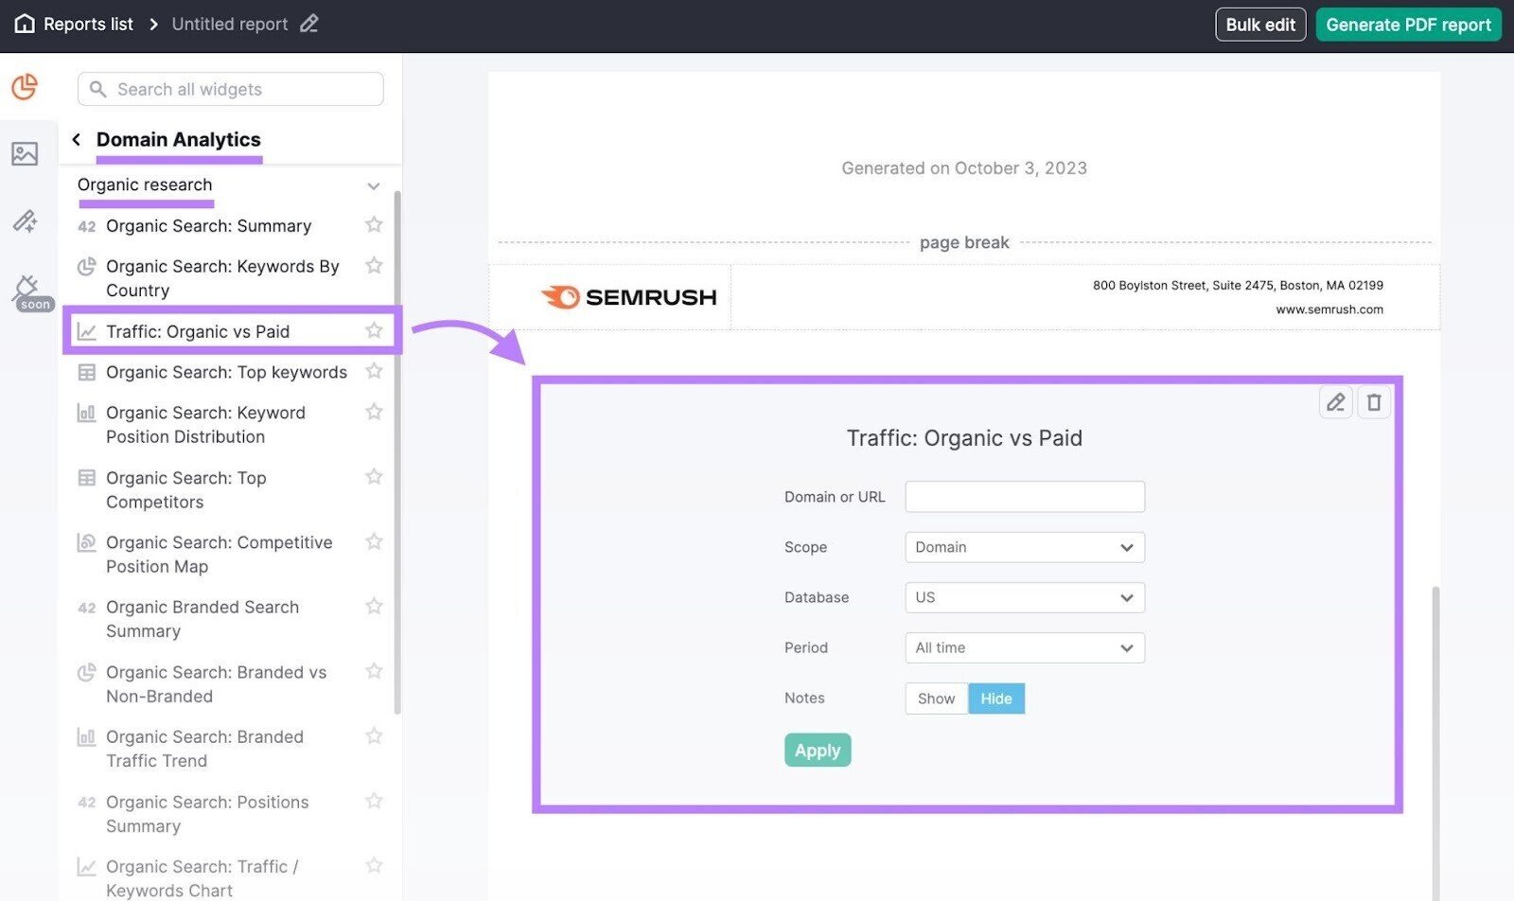The width and height of the screenshot is (1514, 901).
Task: Apply the widget settings
Action: [x=817, y=750]
